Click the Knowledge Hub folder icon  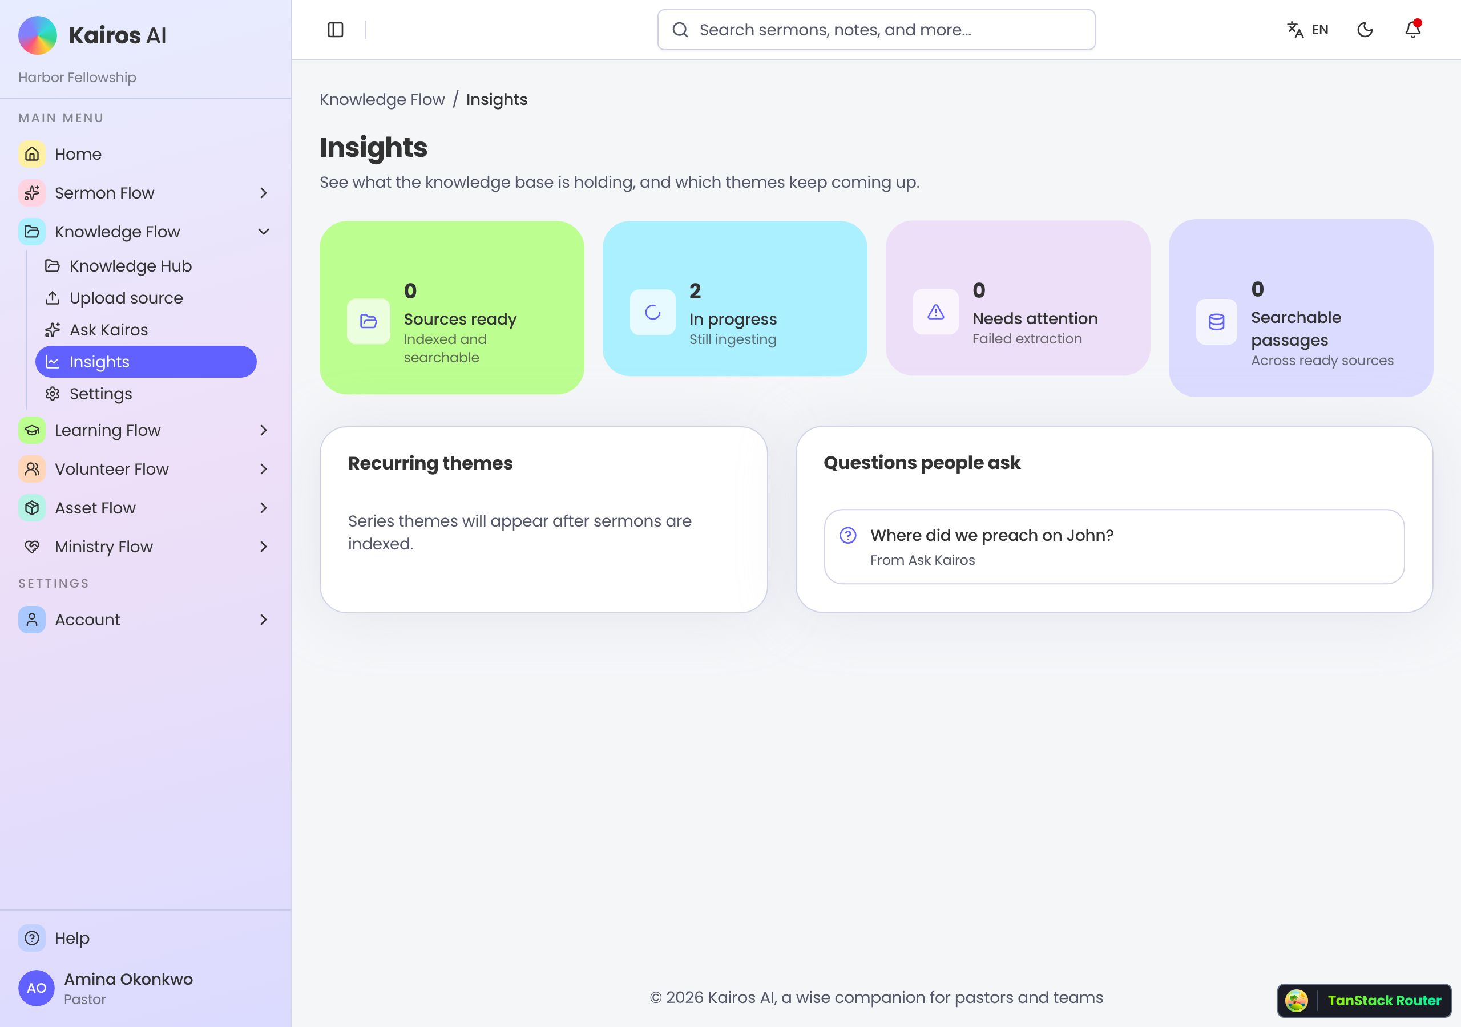tap(53, 265)
